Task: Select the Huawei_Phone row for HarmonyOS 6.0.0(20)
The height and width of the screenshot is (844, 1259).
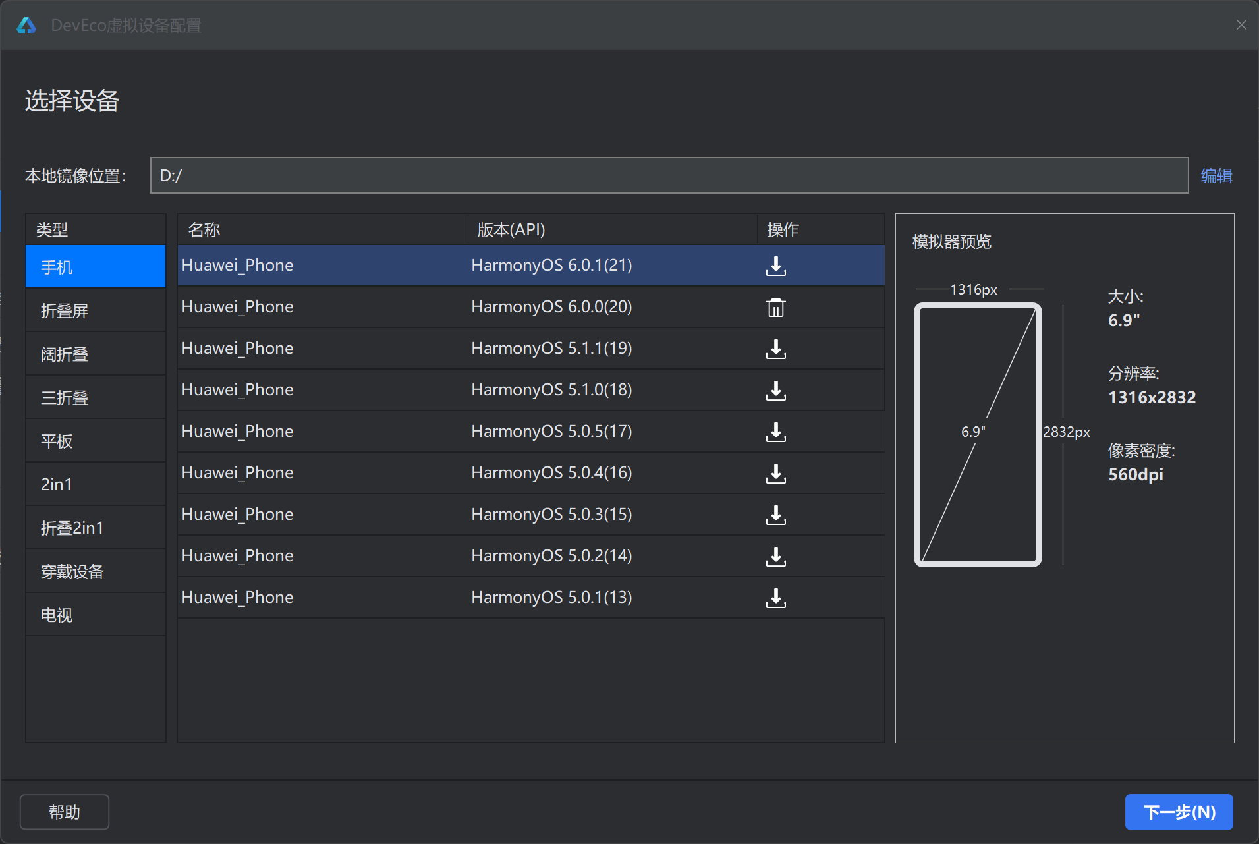Action: click(x=531, y=307)
